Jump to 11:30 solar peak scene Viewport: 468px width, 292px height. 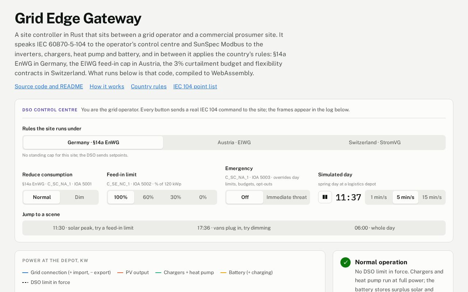(93, 228)
